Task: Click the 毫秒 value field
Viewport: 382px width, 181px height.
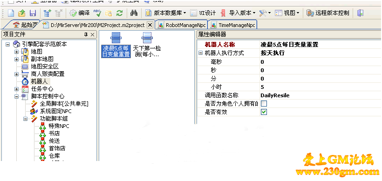Action: (x=321, y=62)
